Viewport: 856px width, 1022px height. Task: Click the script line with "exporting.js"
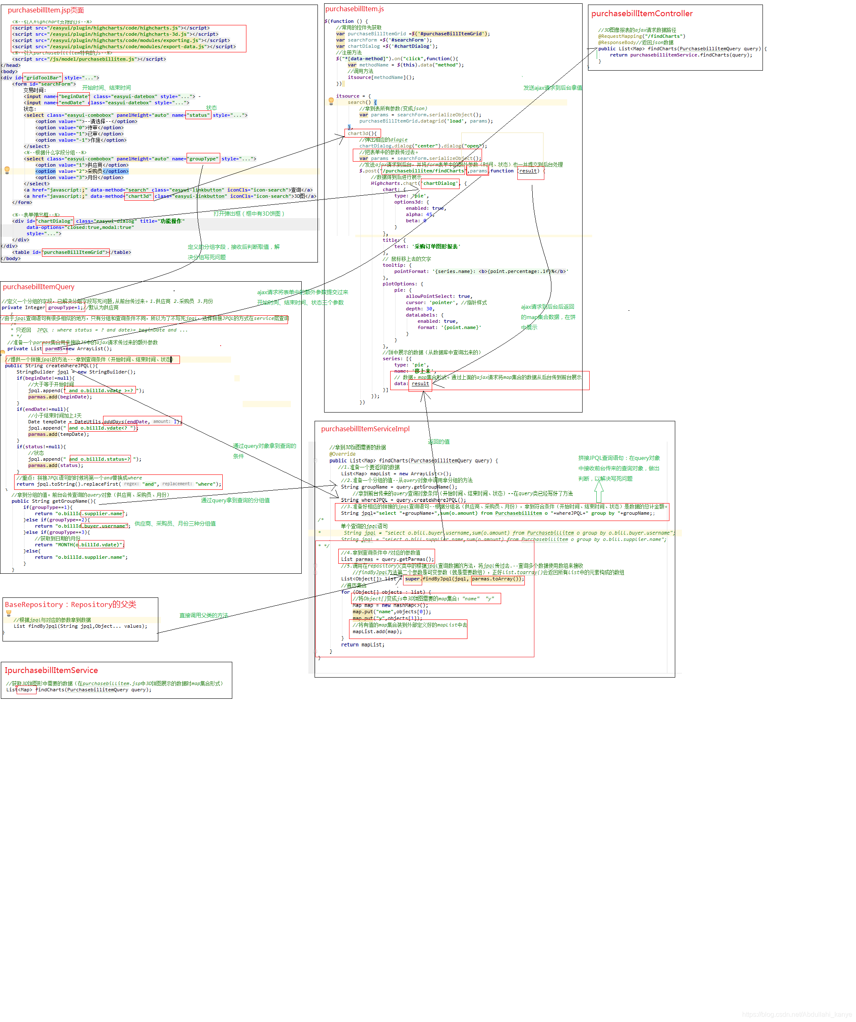coord(121,40)
